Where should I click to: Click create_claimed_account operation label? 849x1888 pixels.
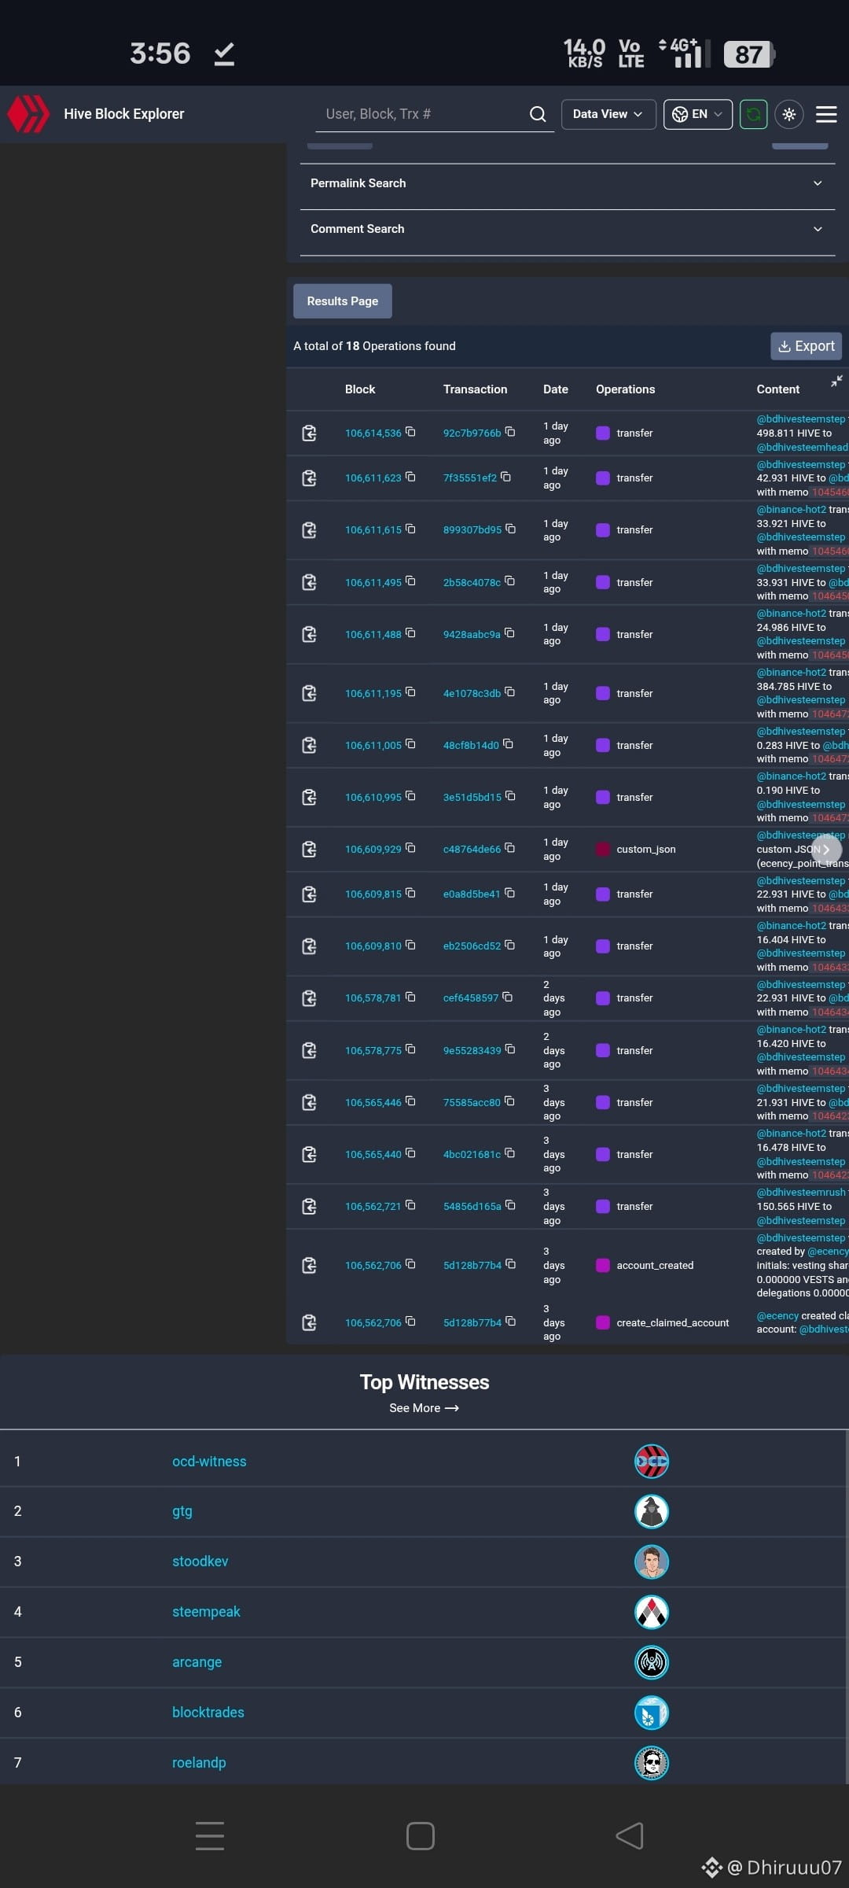click(673, 1323)
